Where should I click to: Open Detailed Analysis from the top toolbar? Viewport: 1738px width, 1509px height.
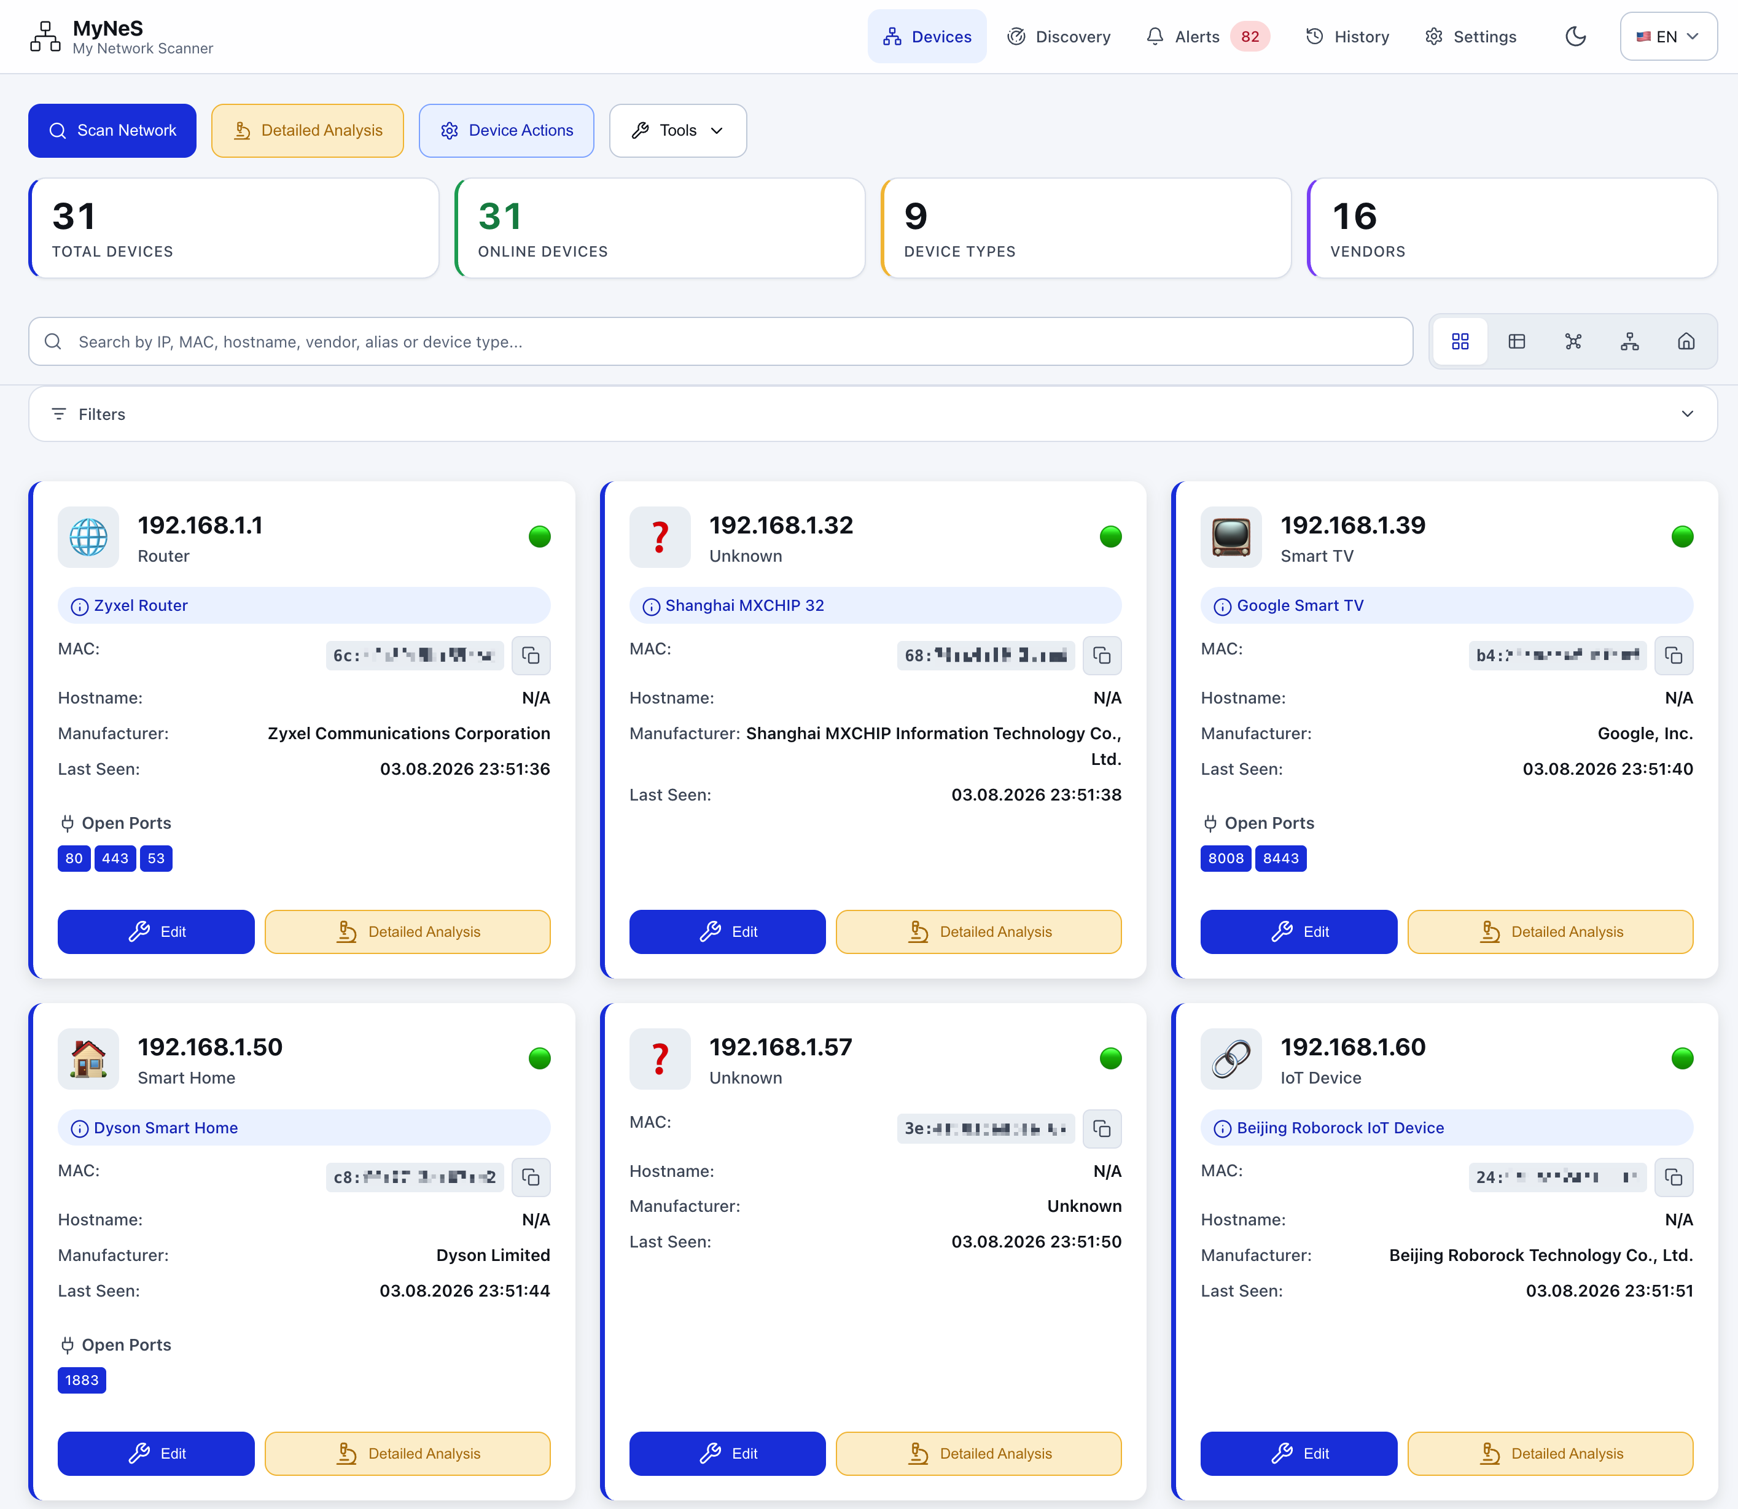(308, 131)
